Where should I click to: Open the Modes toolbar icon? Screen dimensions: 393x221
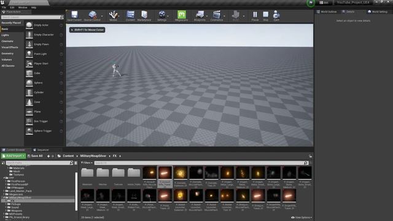pos(113,15)
